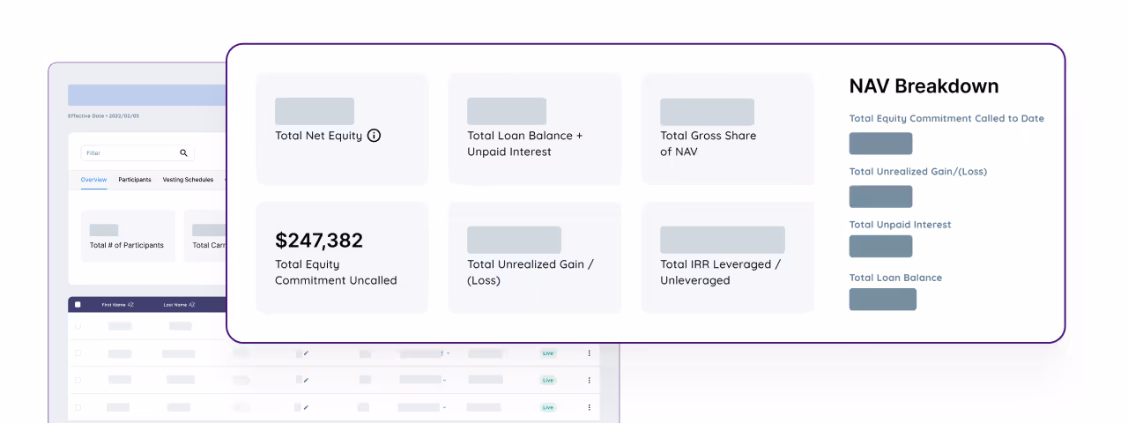Open the Vesting Schedules tab
The image size is (1128, 423).
point(188,180)
